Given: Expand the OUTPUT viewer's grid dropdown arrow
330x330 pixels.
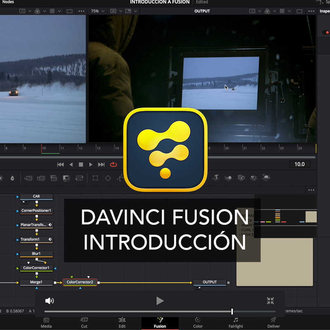Looking at the screenshot, I should (290, 11).
